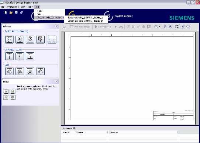Click Project output step label
This screenshot has width=200, height=143.
point(124,16)
